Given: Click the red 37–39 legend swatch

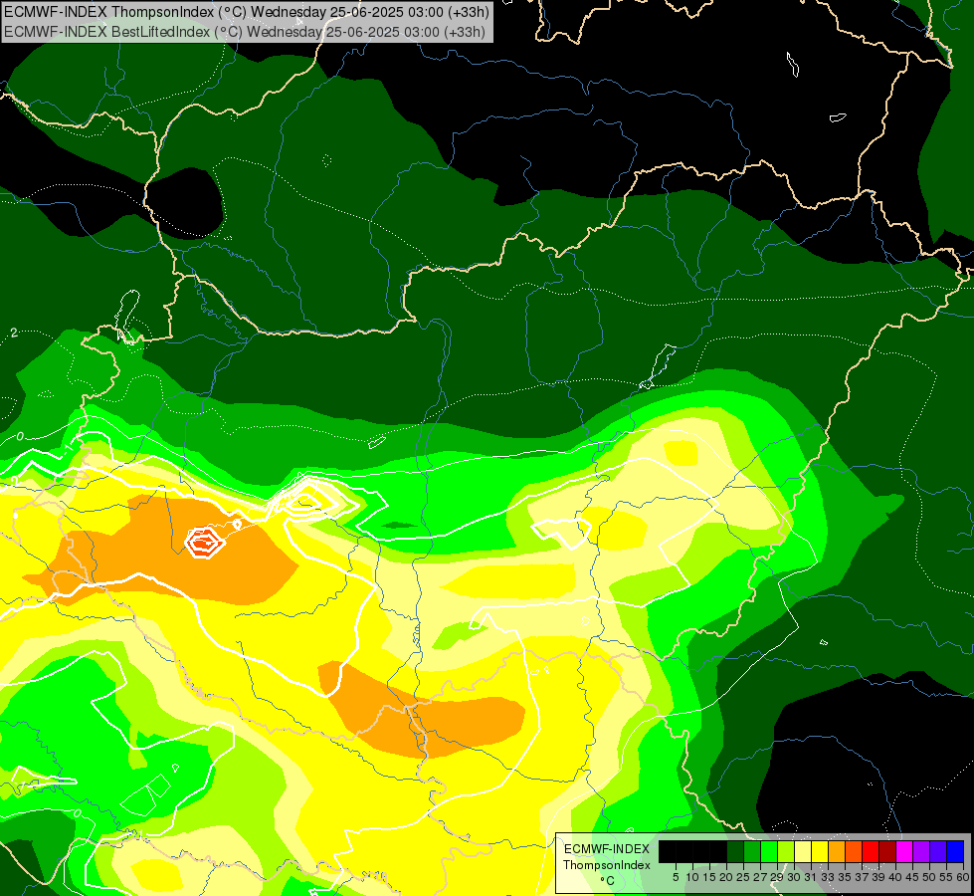Looking at the screenshot, I should pyautogui.click(x=871, y=851).
